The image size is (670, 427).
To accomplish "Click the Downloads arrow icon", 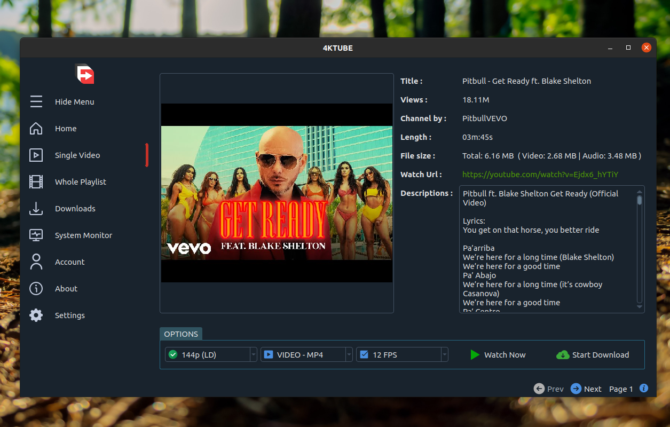I will (36, 208).
